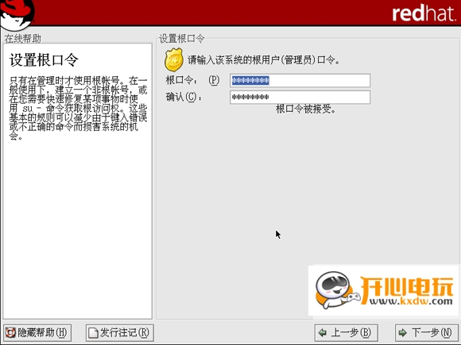The image size is (461, 345).
Task: Click the confirm password input field
Action: coord(300,97)
